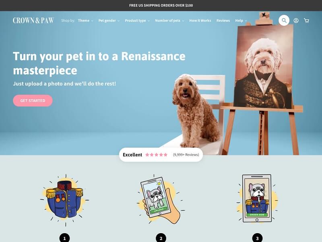Viewport: 322px width, 242px height.
Task: Open the search magnifier icon
Action: (284, 21)
